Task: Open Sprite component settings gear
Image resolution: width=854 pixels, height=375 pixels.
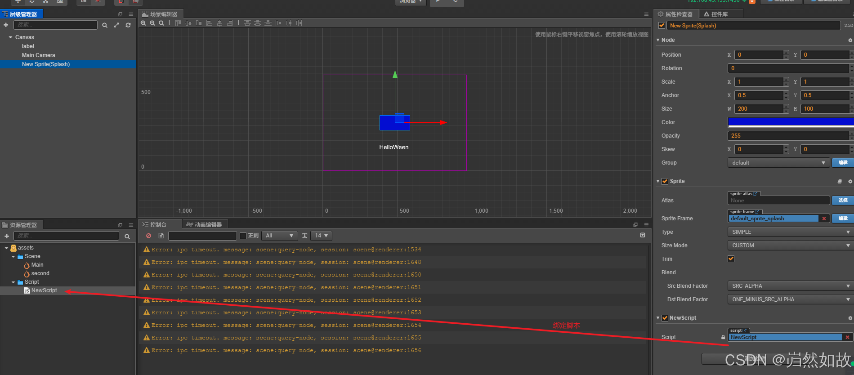Action: (850, 182)
